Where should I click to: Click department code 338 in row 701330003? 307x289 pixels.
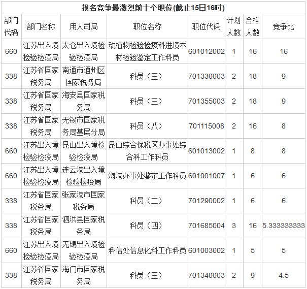(11, 76)
